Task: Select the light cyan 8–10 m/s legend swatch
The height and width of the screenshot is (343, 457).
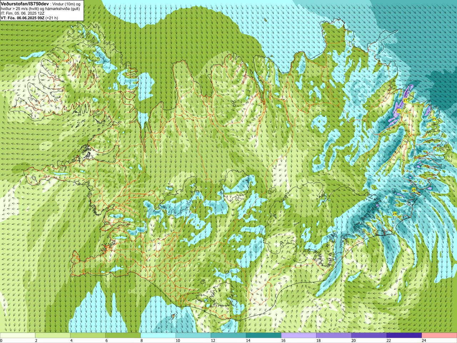Action: coord(158,335)
